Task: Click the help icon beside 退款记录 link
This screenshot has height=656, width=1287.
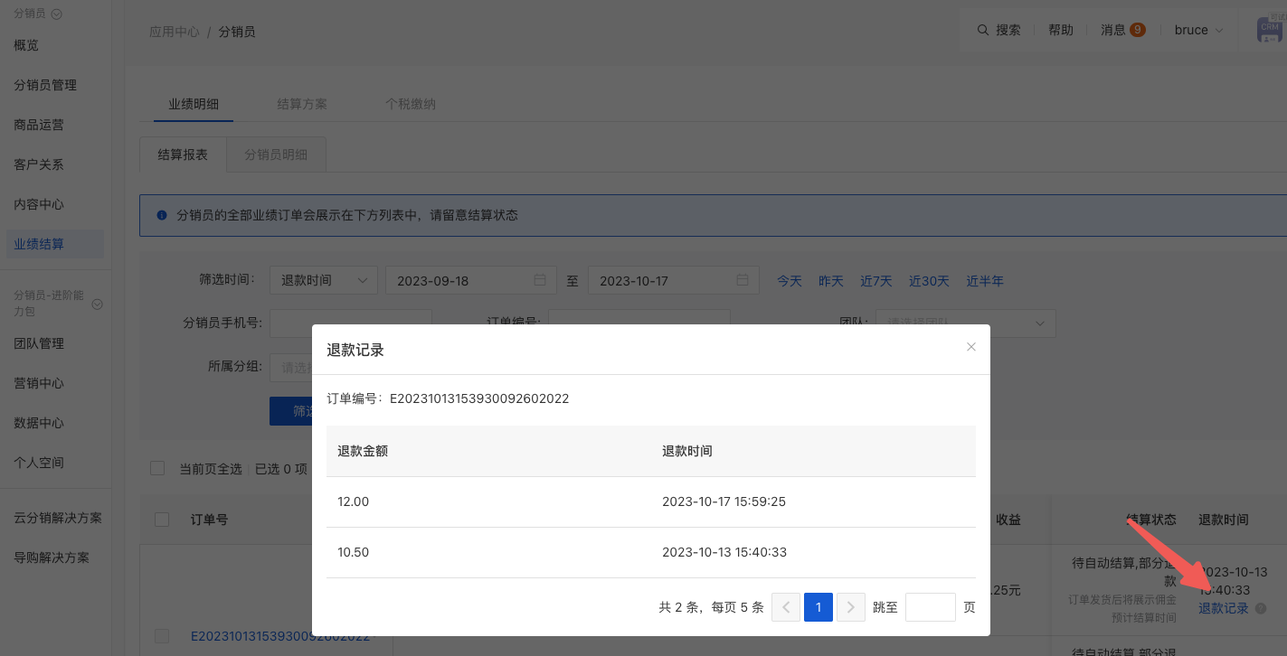Action: coord(1261,609)
